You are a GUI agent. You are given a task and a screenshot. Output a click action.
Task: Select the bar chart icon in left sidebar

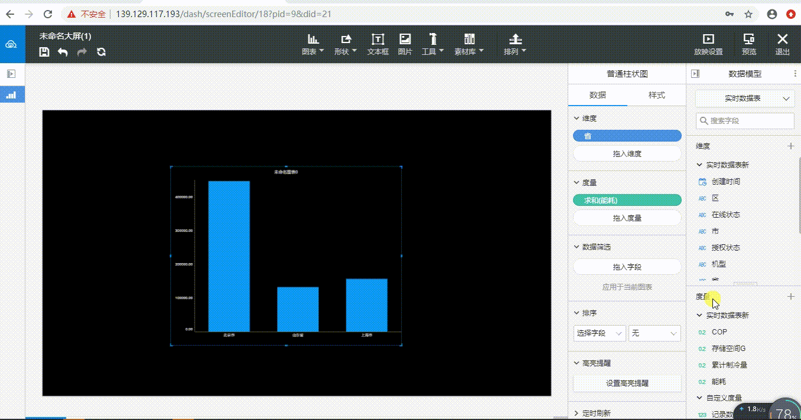point(11,94)
